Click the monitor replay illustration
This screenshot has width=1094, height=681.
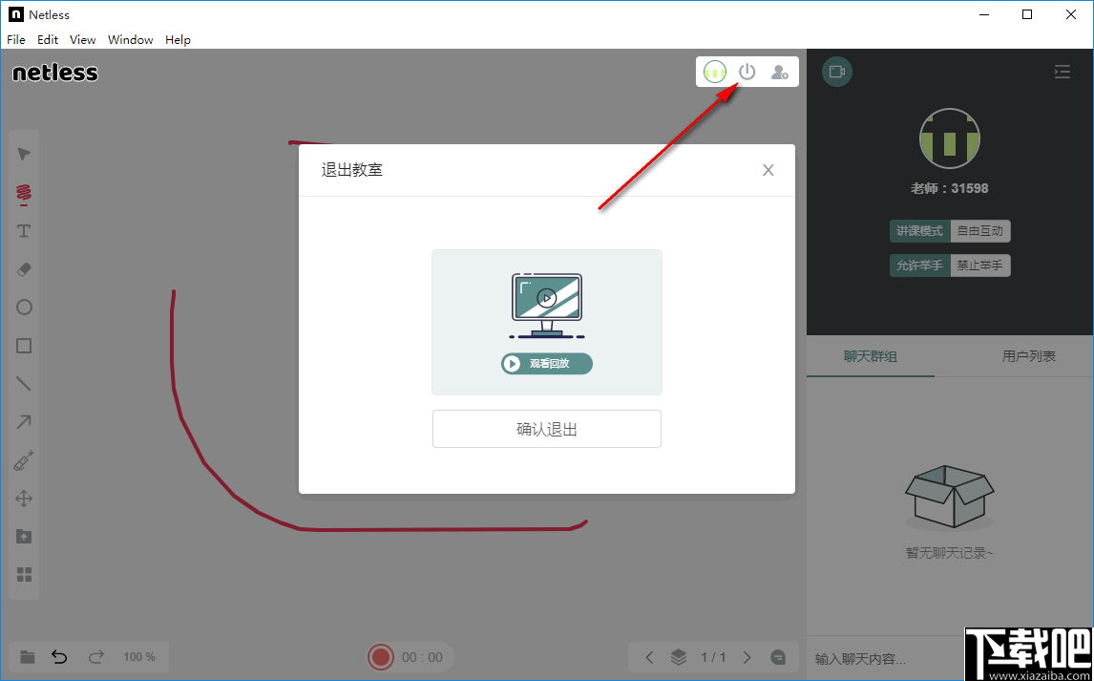pos(547,307)
